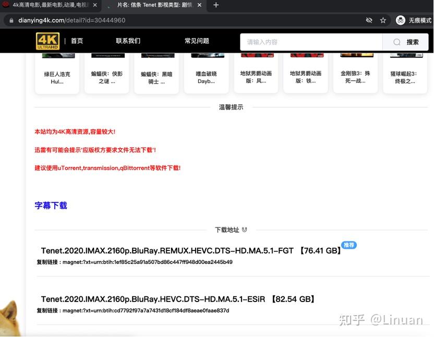The image size is (434, 337).
Task: Click the red notice about 迅雷 download failure
Action: (95, 150)
